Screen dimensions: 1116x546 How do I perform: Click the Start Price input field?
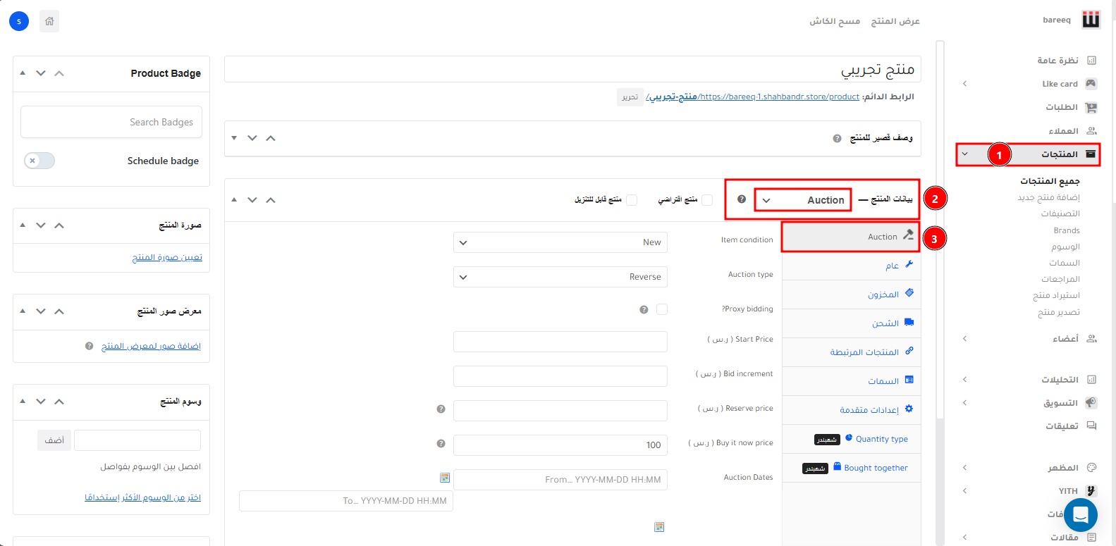[560, 342]
